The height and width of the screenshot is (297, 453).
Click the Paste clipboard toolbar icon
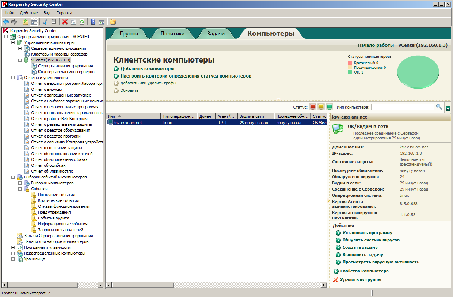click(x=54, y=22)
